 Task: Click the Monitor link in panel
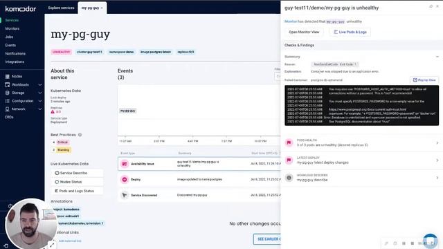click(x=291, y=21)
